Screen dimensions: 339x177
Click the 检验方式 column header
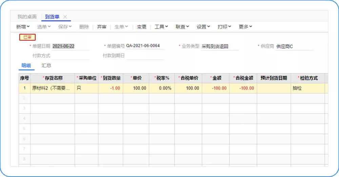(x=308, y=78)
